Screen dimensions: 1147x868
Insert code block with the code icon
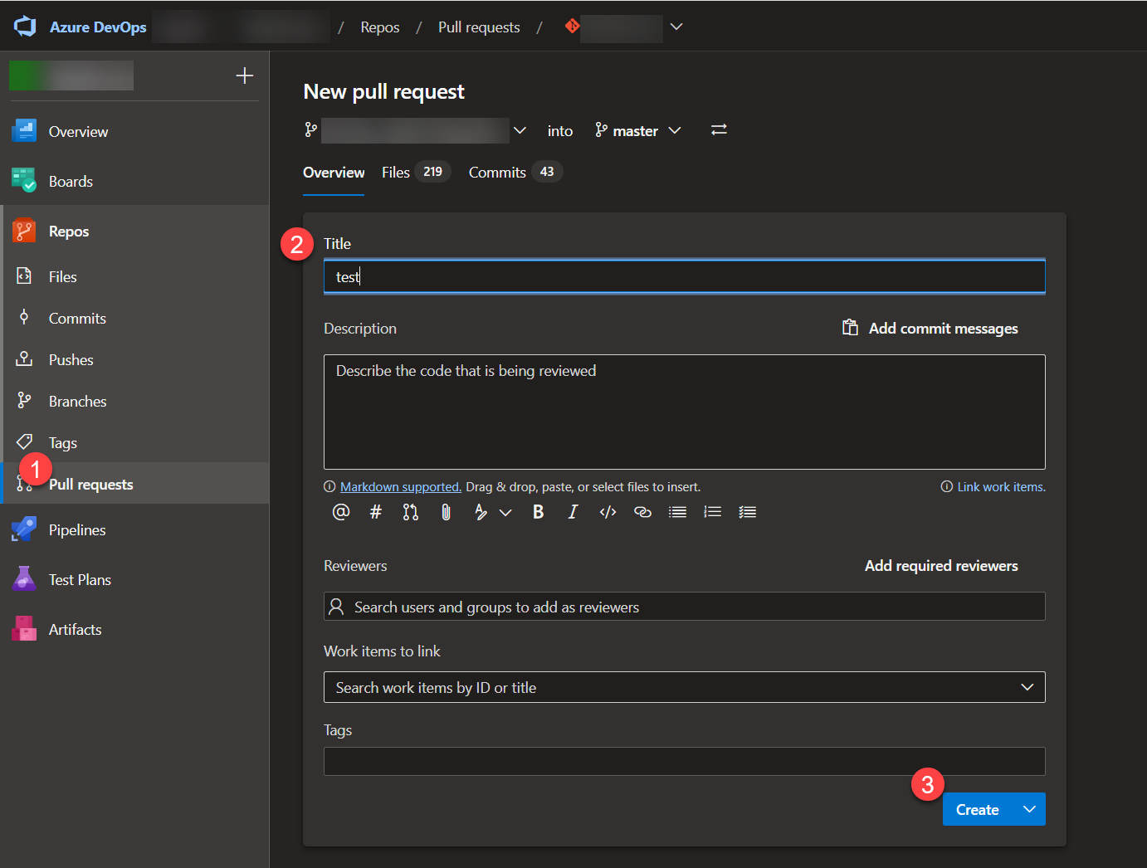click(x=608, y=512)
